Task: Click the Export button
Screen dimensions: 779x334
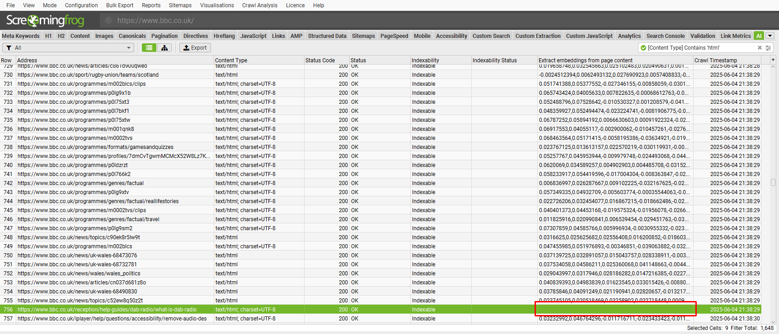Action: pyautogui.click(x=195, y=47)
